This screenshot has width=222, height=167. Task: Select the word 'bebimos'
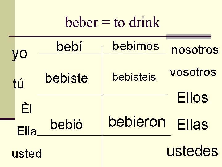[x=136, y=46]
